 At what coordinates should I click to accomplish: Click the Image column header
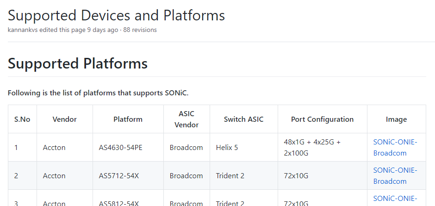click(x=396, y=119)
